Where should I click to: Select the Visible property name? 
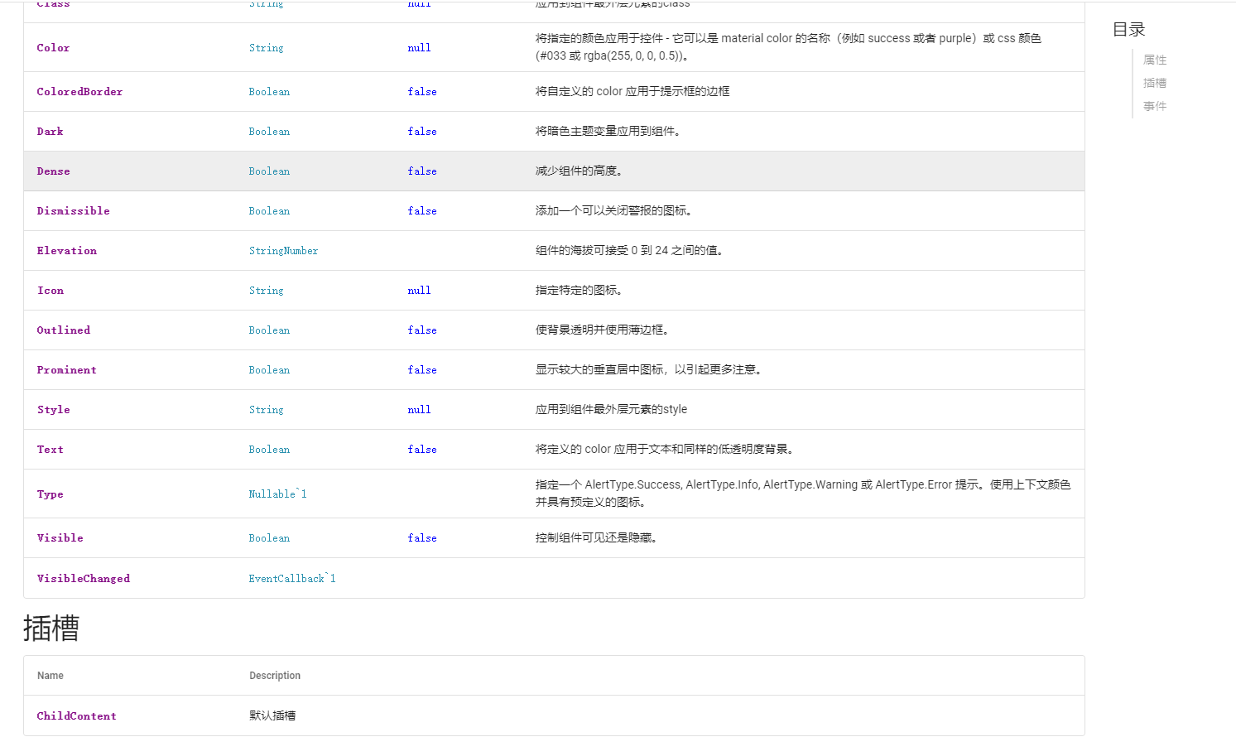pyautogui.click(x=60, y=538)
